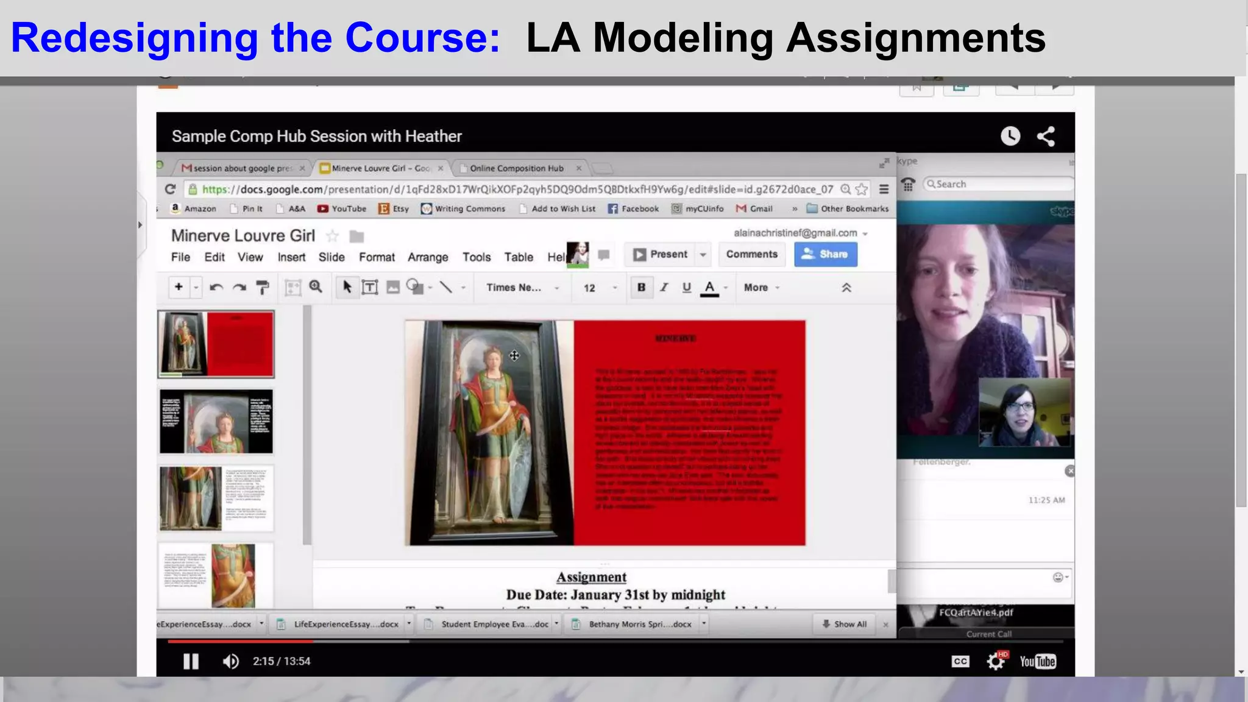The image size is (1248, 702).
Task: Open the Amazon bookmark
Action: tap(193, 208)
